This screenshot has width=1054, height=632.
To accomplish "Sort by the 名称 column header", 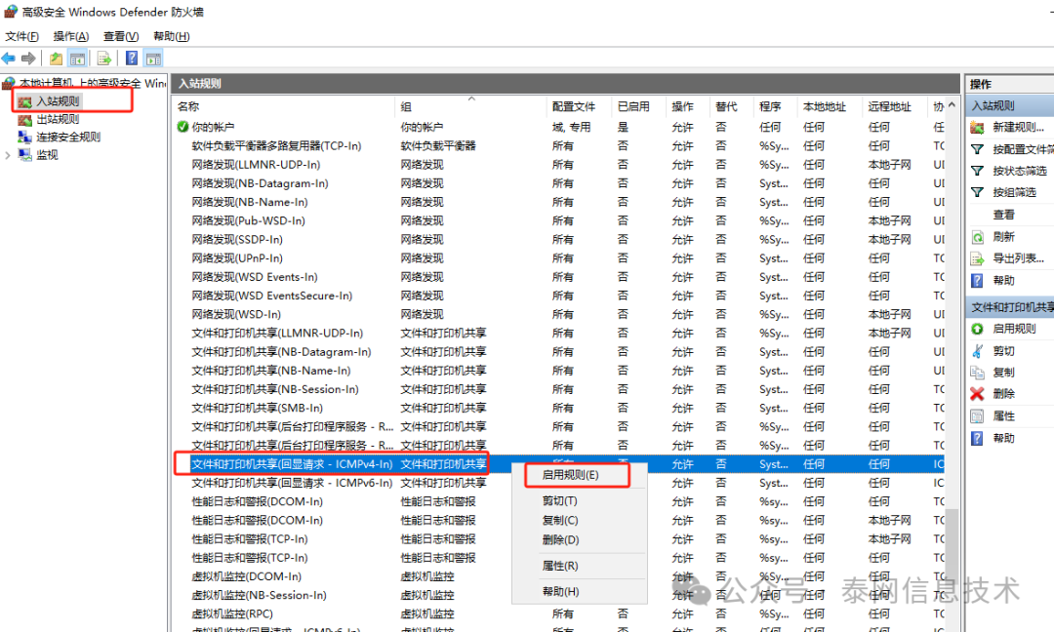I will tap(188, 106).
